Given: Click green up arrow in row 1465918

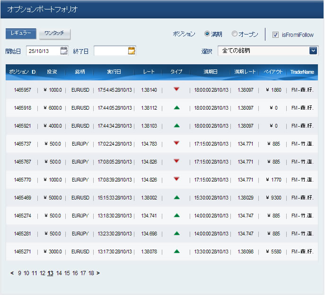Looking at the screenshot, I should 176,107.
